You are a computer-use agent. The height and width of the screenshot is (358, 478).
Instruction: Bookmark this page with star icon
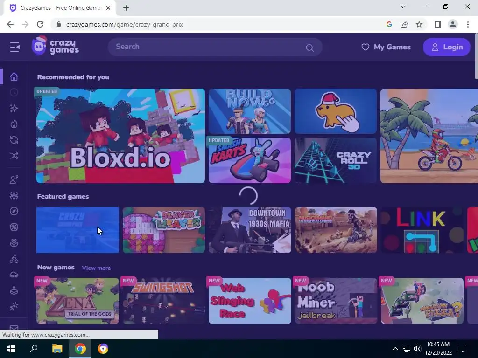(x=419, y=24)
